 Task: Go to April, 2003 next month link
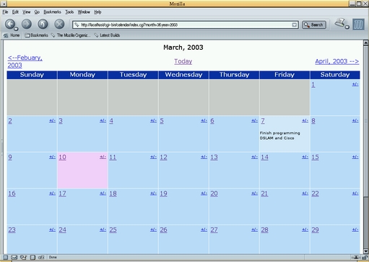[337, 61]
